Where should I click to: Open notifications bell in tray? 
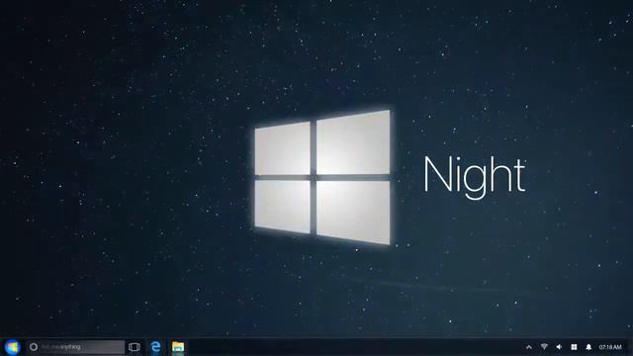tap(588, 347)
